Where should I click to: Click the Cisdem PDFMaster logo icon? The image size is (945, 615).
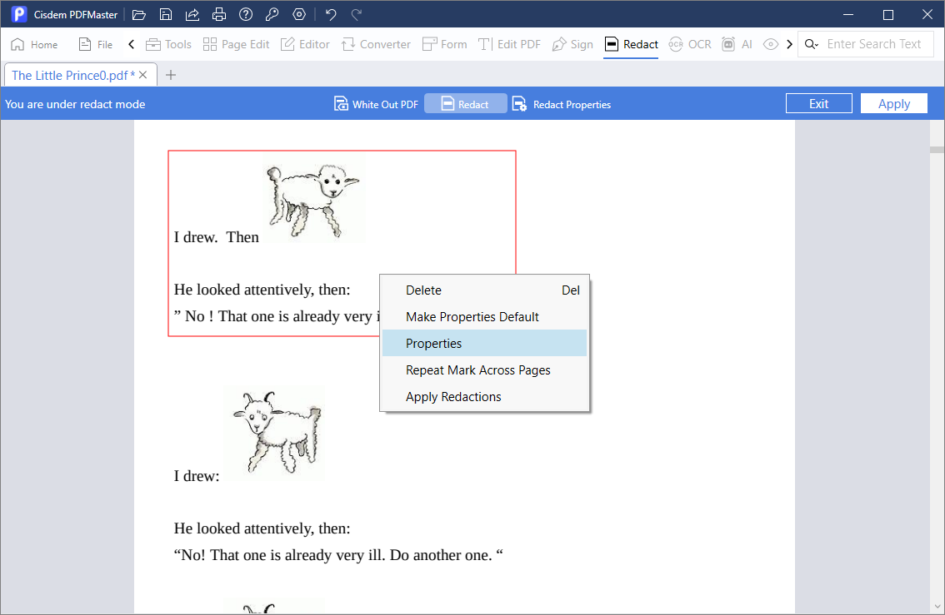coord(19,14)
